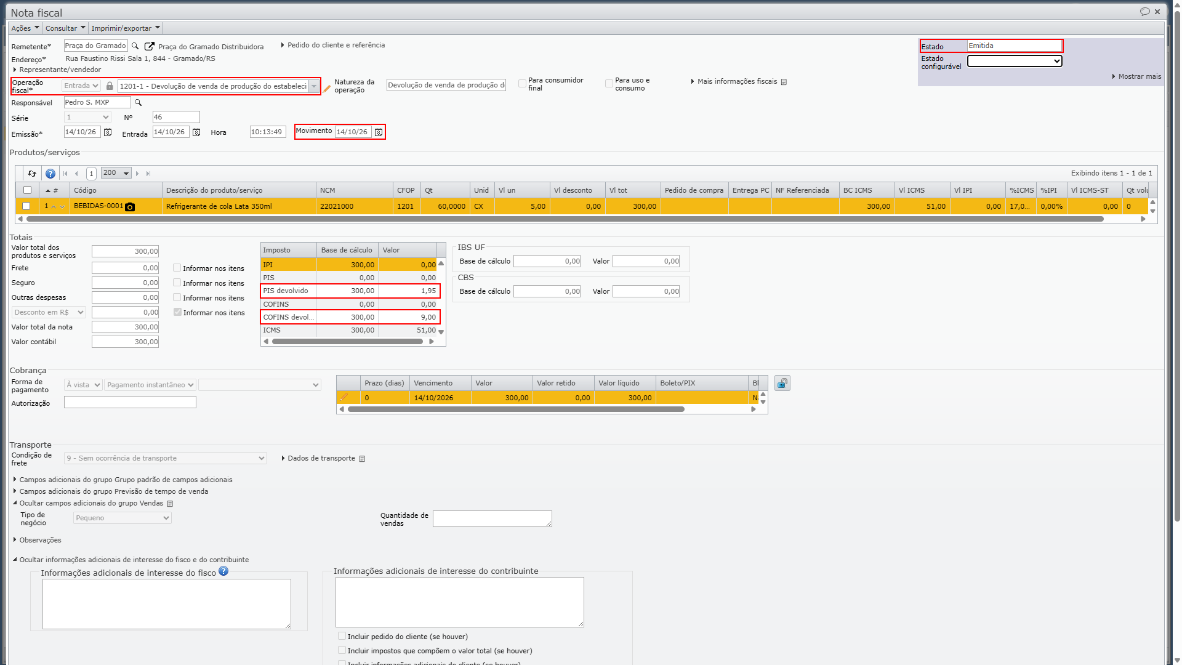Click the lock icon beside Operação fiscal

point(110,86)
